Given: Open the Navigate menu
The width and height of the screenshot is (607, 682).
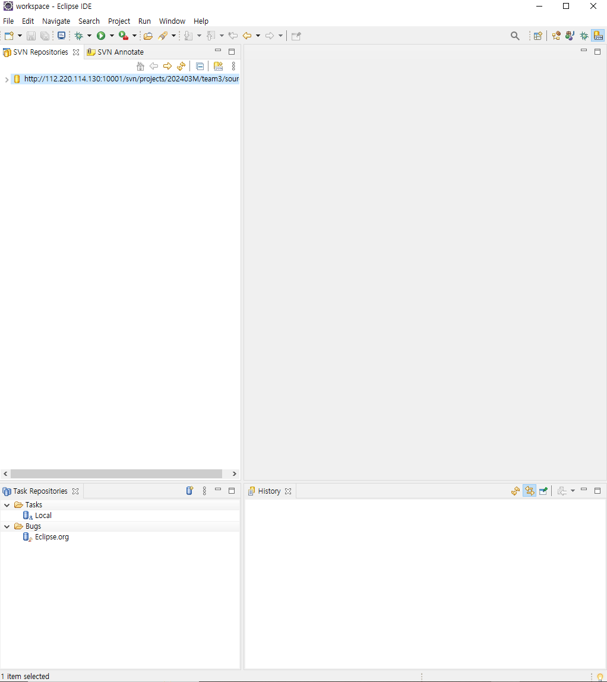Looking at the screenshot, I should (x=56, y=21).
